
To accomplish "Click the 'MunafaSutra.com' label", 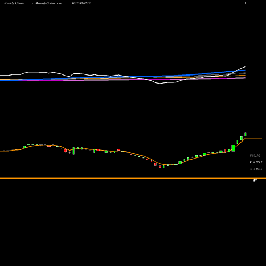I will coord(48,3).
